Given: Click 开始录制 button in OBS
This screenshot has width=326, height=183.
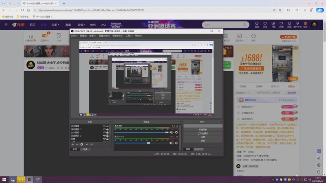Looking at the screenshot, I should coord(203,130).
